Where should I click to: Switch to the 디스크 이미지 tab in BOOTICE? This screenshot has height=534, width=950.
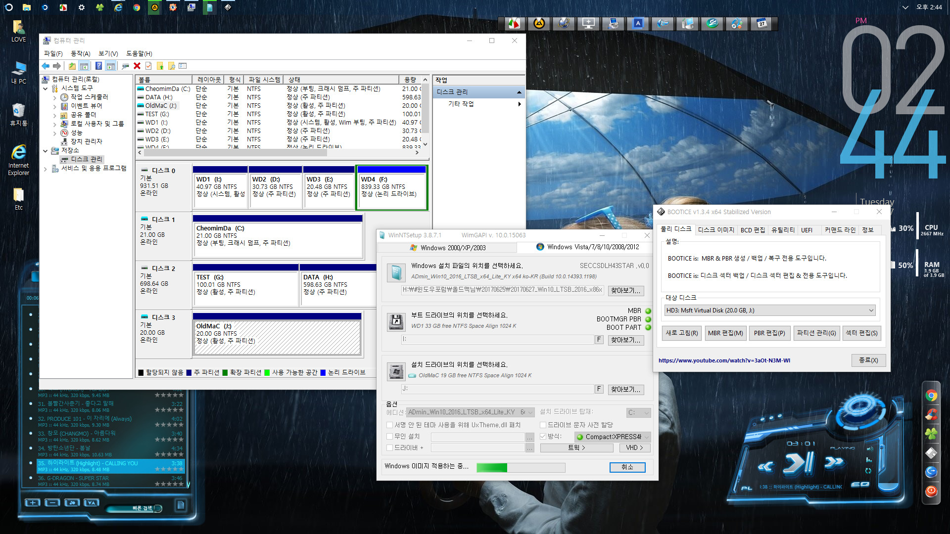pos(716,230)
